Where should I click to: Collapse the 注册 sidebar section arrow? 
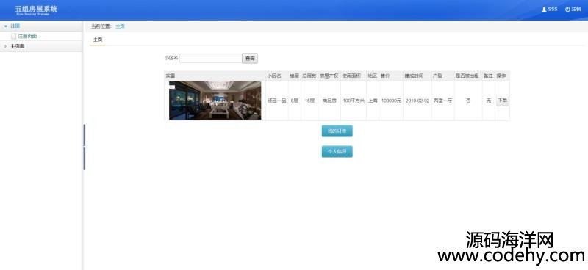click(x=6, y=26)
